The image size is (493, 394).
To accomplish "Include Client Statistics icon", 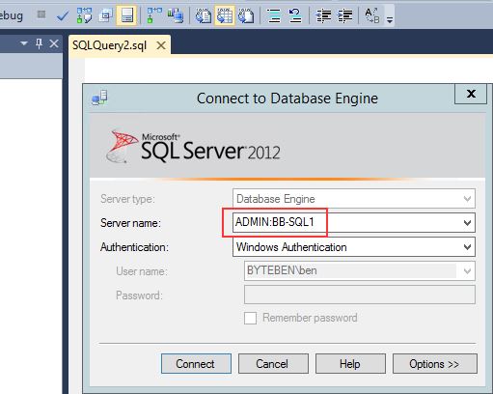I will click(x=176, y=15).
